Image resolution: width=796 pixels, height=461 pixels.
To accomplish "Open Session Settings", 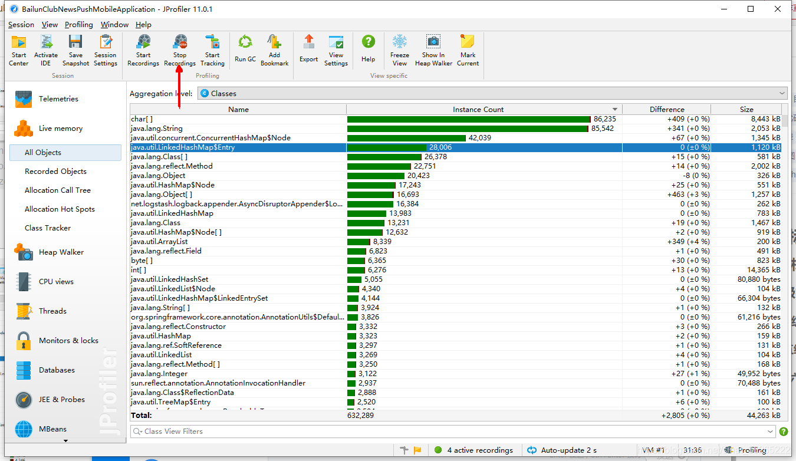I will 106,50.
